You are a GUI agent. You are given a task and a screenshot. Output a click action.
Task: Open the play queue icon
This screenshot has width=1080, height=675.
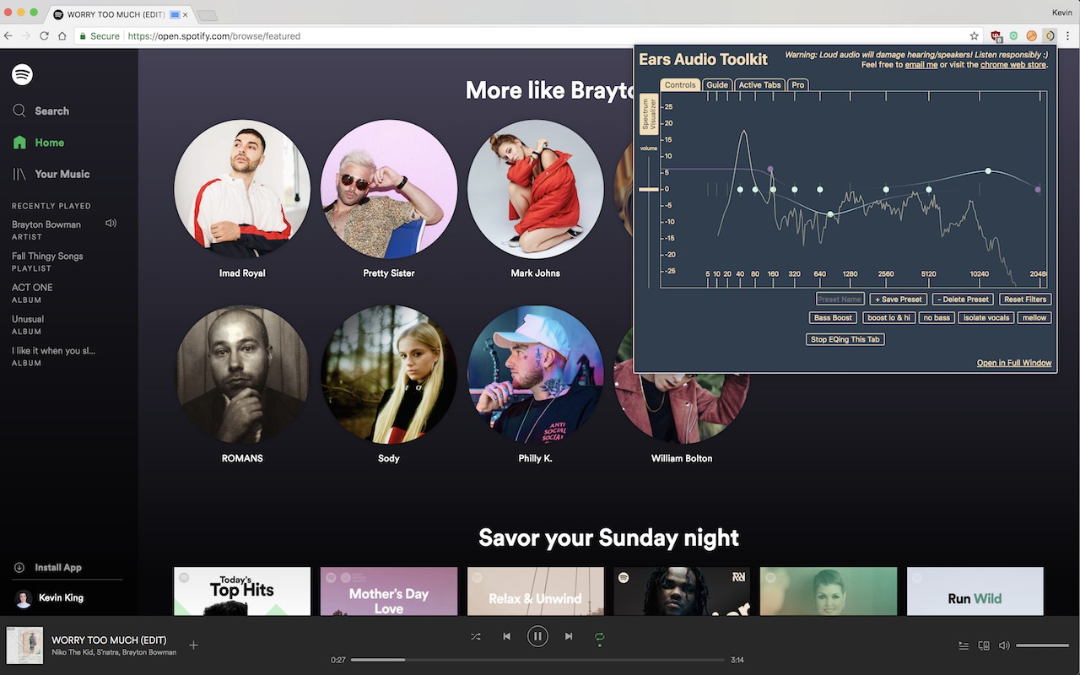(964, 645)
